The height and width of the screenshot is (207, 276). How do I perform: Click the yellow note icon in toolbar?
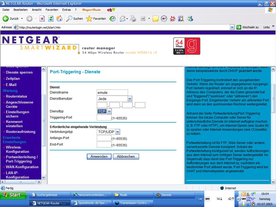click(x=155, y=19)
